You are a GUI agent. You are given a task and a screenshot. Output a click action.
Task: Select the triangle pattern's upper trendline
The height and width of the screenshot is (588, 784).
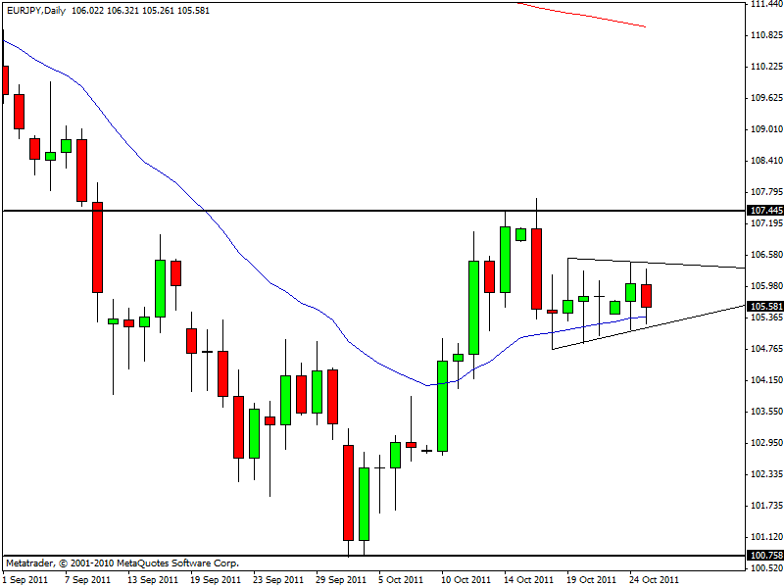pyautogui.click(x=666, y=263)
